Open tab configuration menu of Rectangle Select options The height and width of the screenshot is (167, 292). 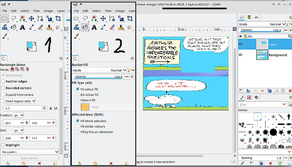[x=61, y=59]
